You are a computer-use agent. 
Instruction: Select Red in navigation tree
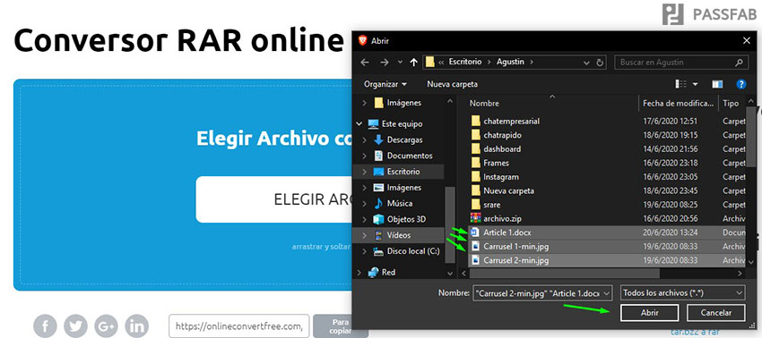[382, 273]
